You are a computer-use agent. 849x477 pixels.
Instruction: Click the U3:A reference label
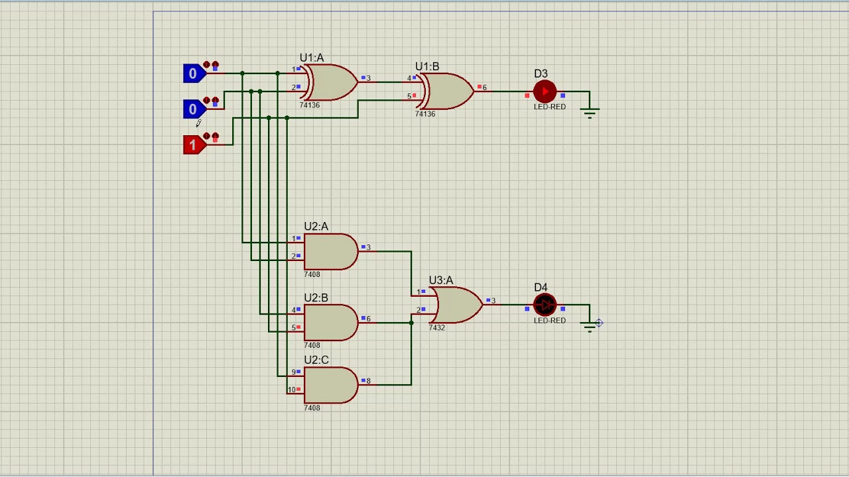441,280
